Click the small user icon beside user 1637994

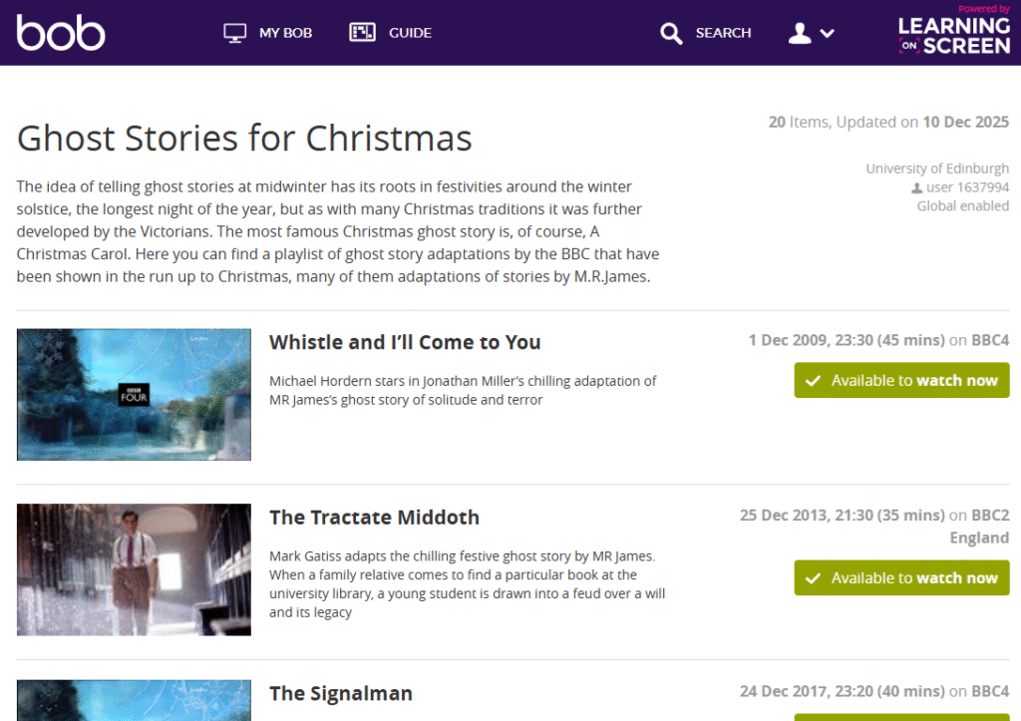917,187
